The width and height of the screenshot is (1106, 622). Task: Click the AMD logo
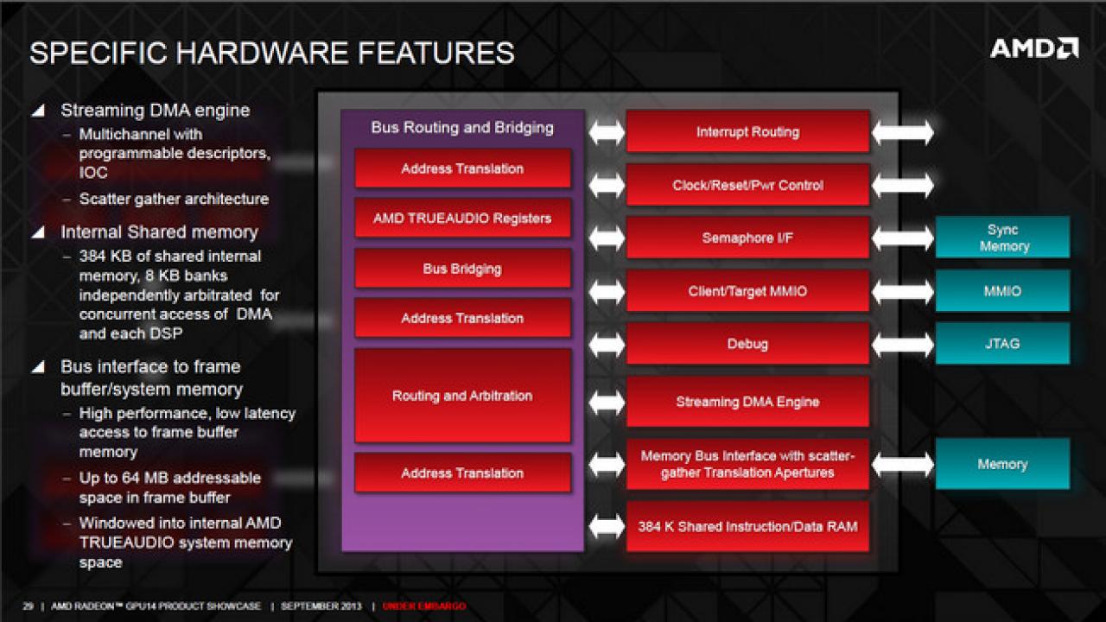(x=1033, y=48)
